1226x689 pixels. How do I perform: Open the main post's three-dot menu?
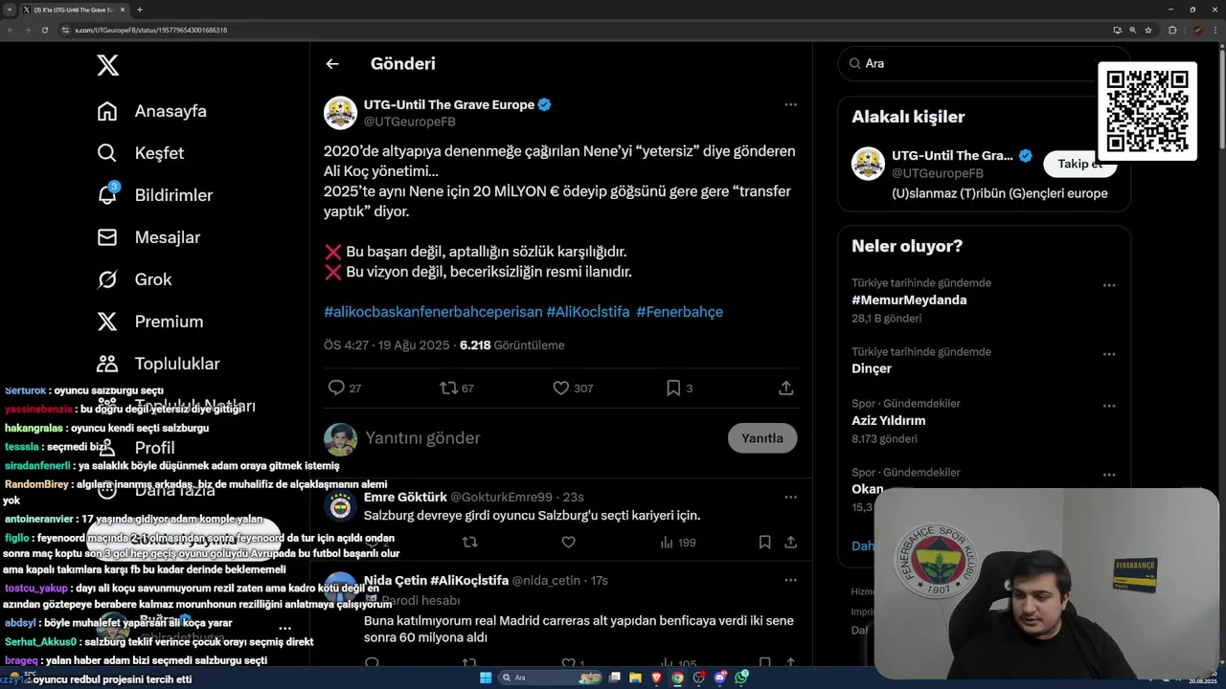(x=790, y=104)
